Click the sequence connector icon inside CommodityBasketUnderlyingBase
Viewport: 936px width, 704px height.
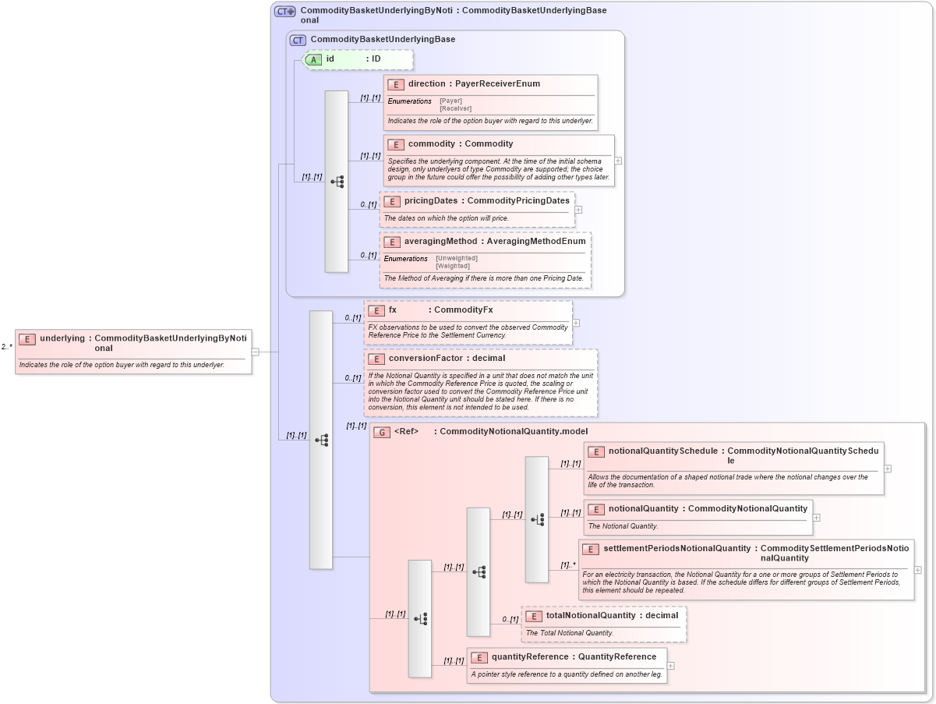[x=336, y=180]
